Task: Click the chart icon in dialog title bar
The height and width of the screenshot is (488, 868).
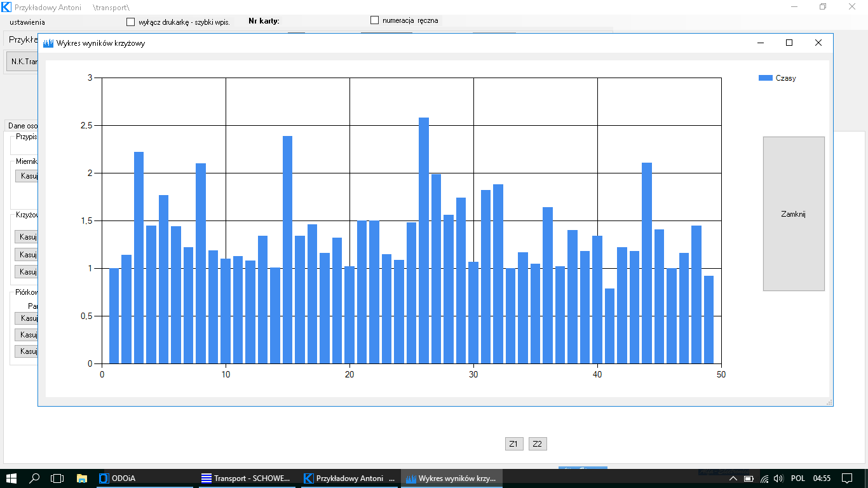Action: [x=48, y=43]
